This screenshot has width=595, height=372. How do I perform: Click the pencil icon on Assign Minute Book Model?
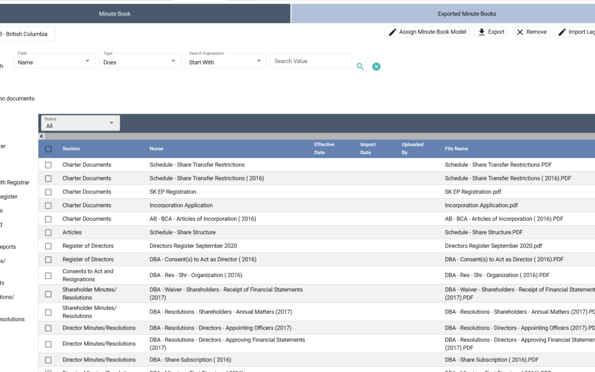click(x=392, y=32)
